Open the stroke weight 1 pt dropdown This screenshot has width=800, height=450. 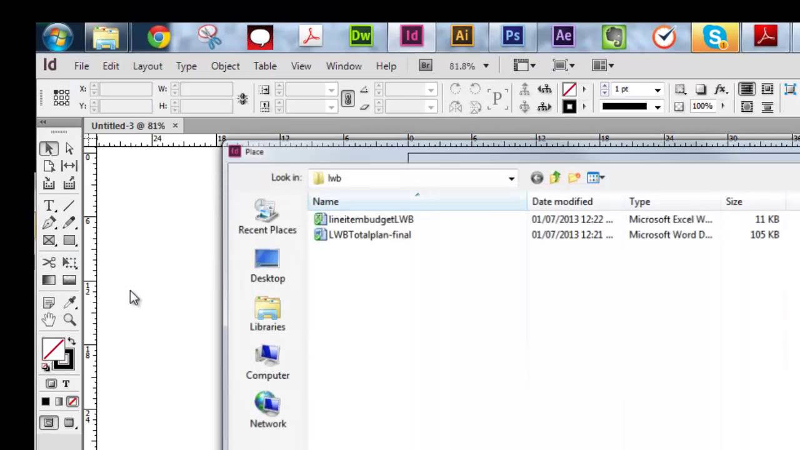click(x=657, y=90)
